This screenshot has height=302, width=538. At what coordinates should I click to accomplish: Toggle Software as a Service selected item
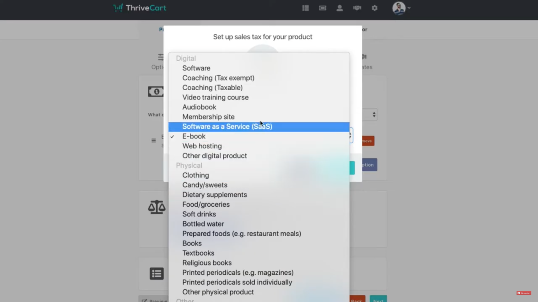click(259, 126)
